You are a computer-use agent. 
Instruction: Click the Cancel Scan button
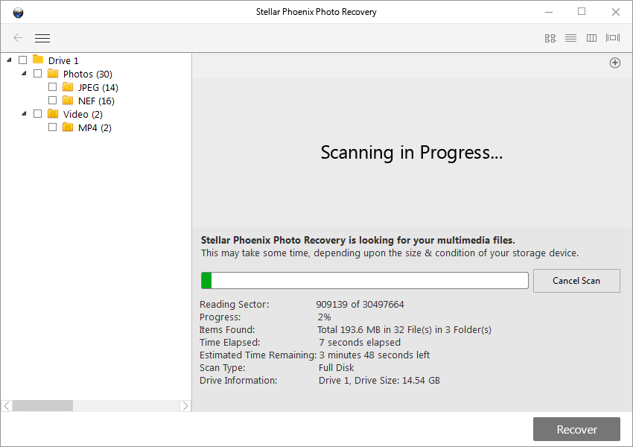(576, 281)
